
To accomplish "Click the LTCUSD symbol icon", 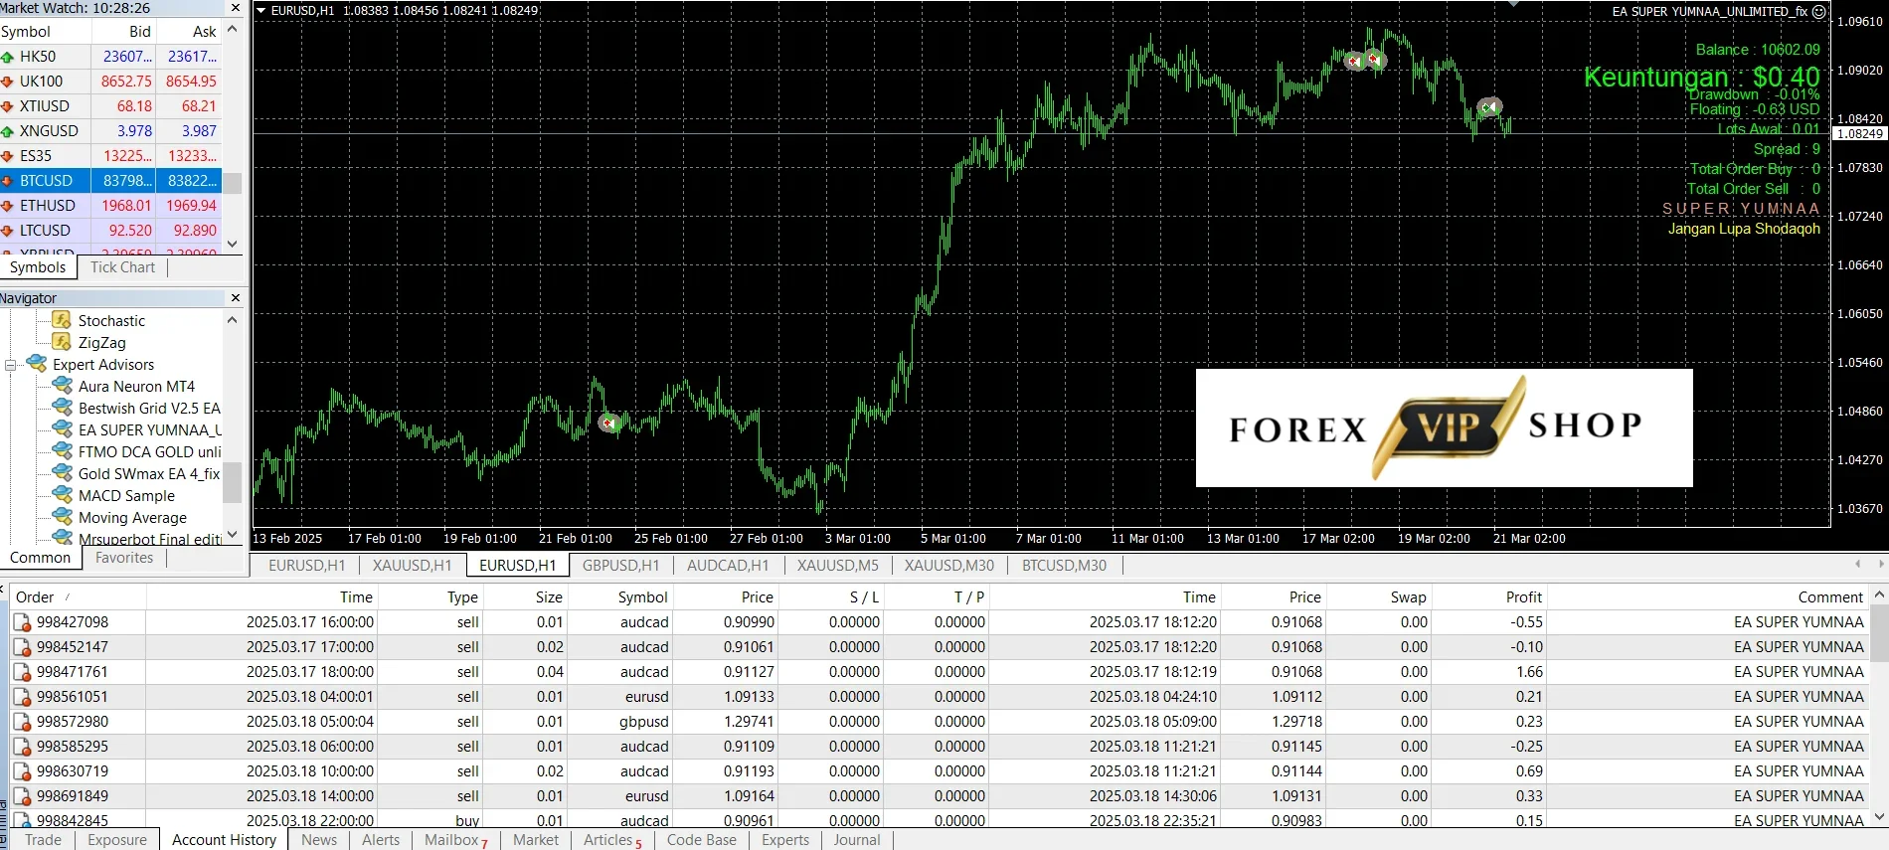I will click(x=7, y=231).
